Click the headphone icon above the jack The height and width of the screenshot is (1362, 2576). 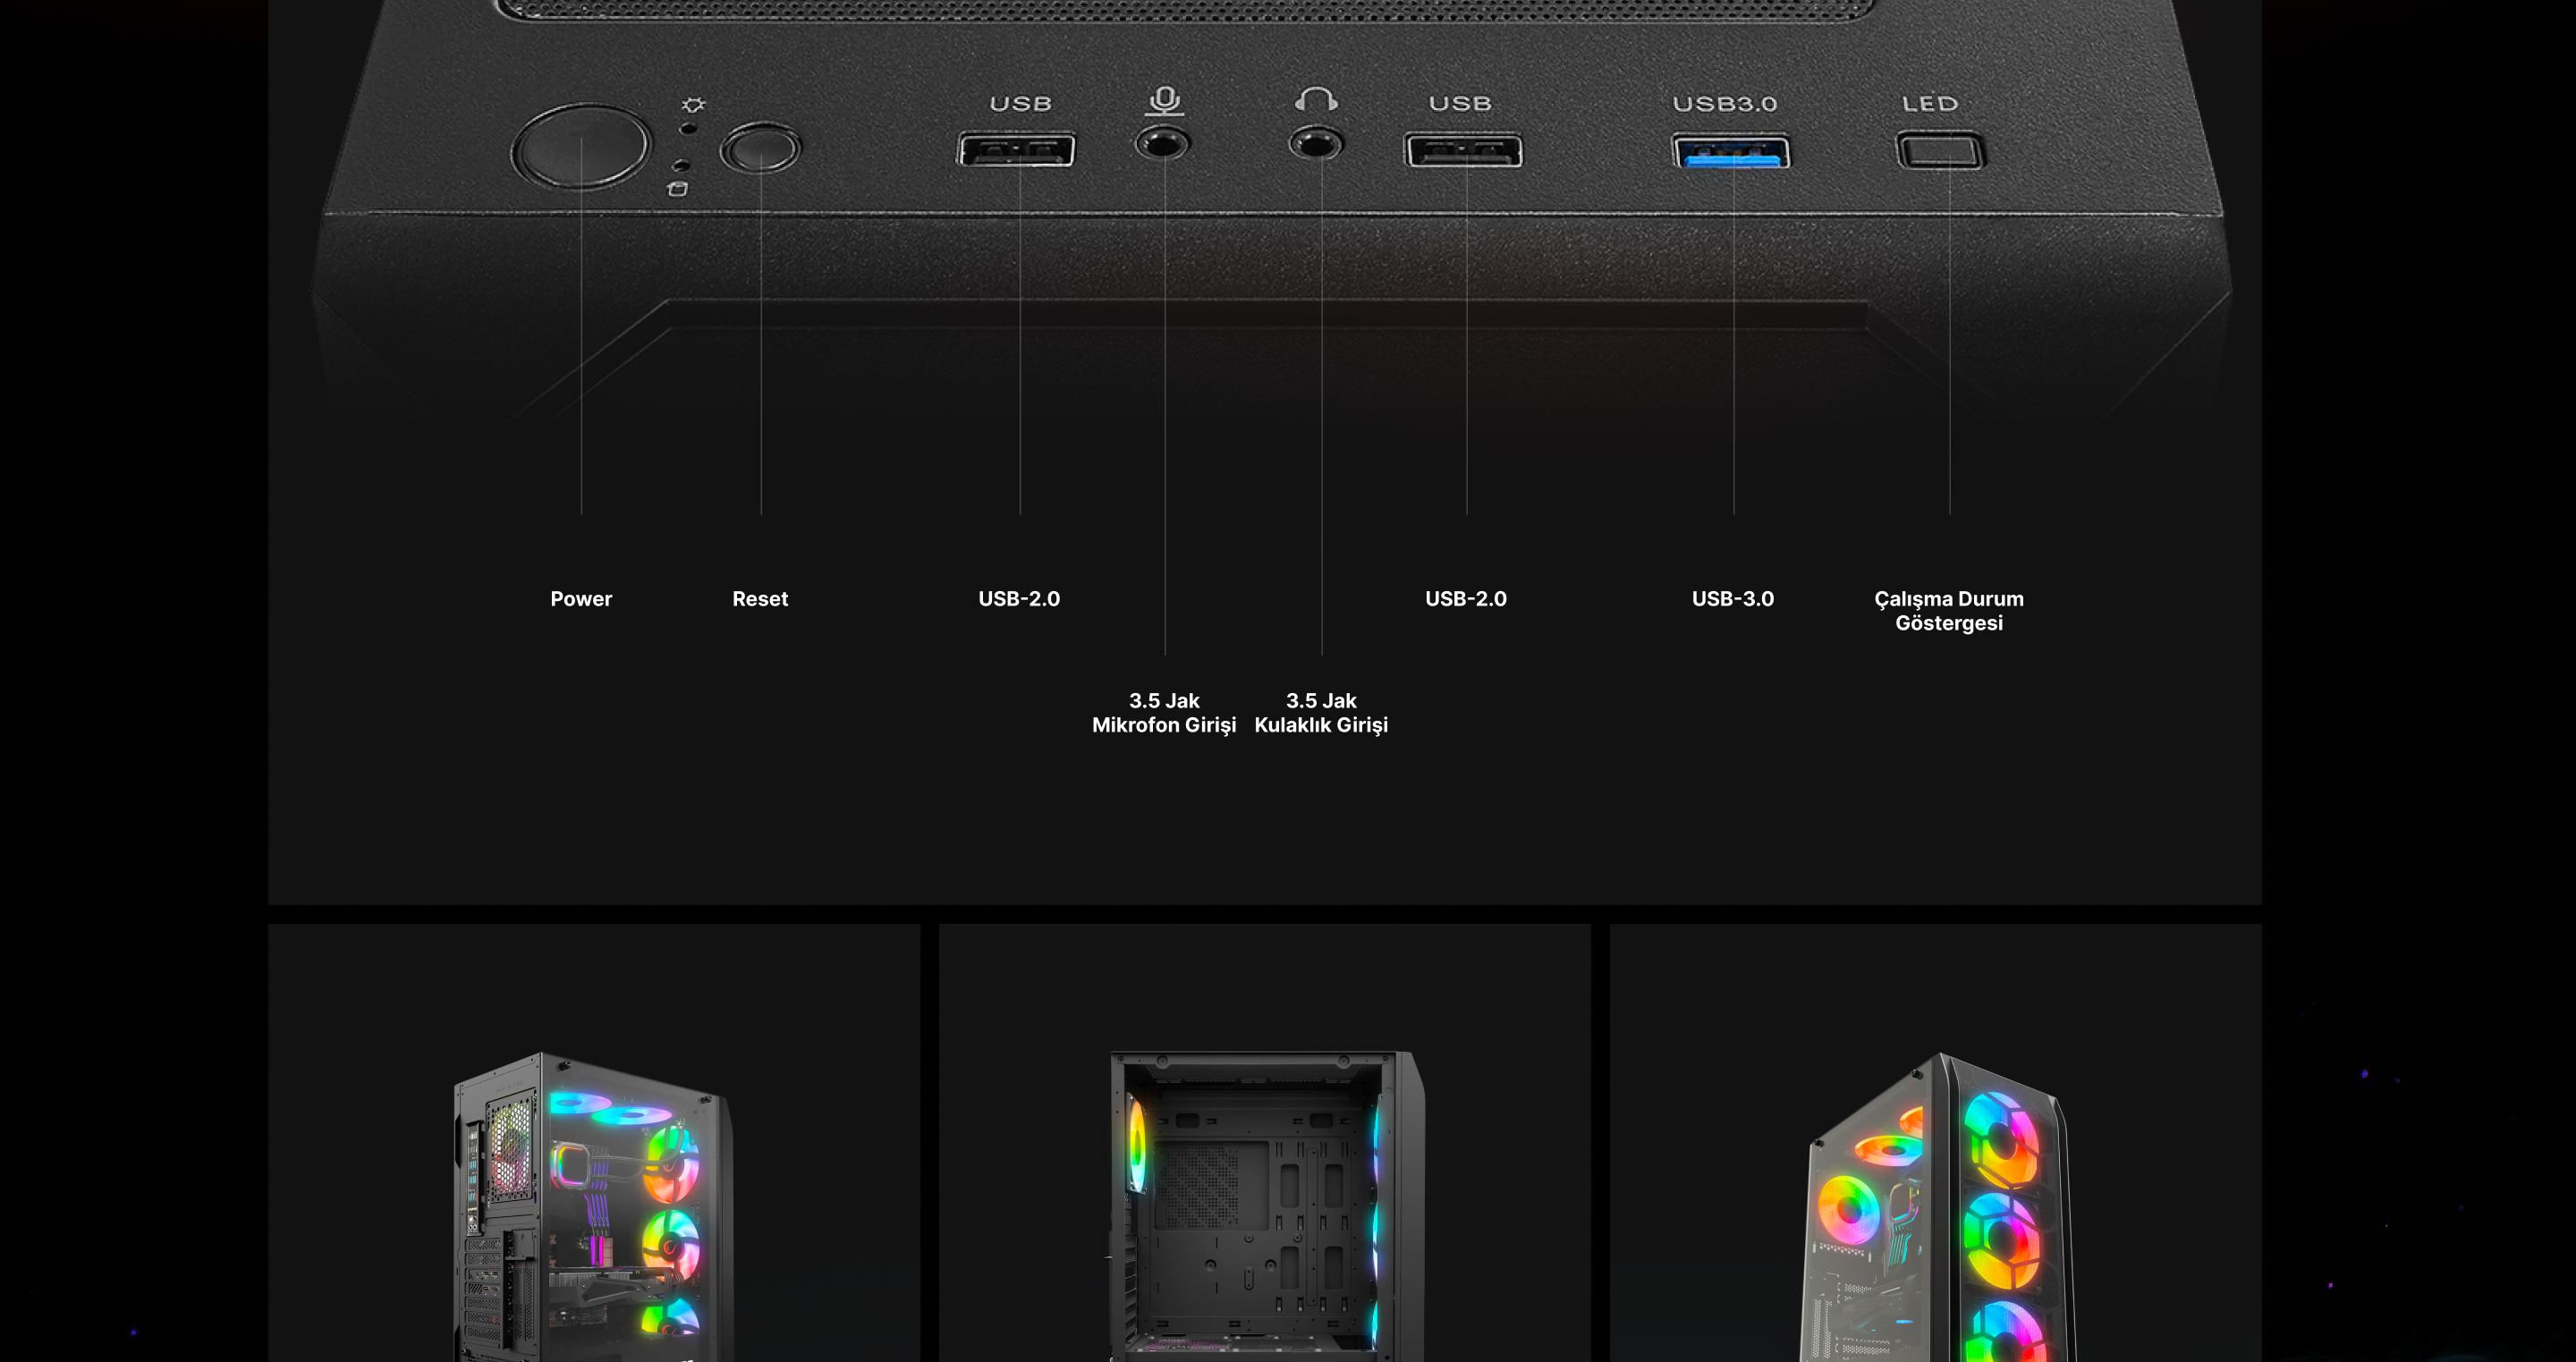pos(1316,99)
